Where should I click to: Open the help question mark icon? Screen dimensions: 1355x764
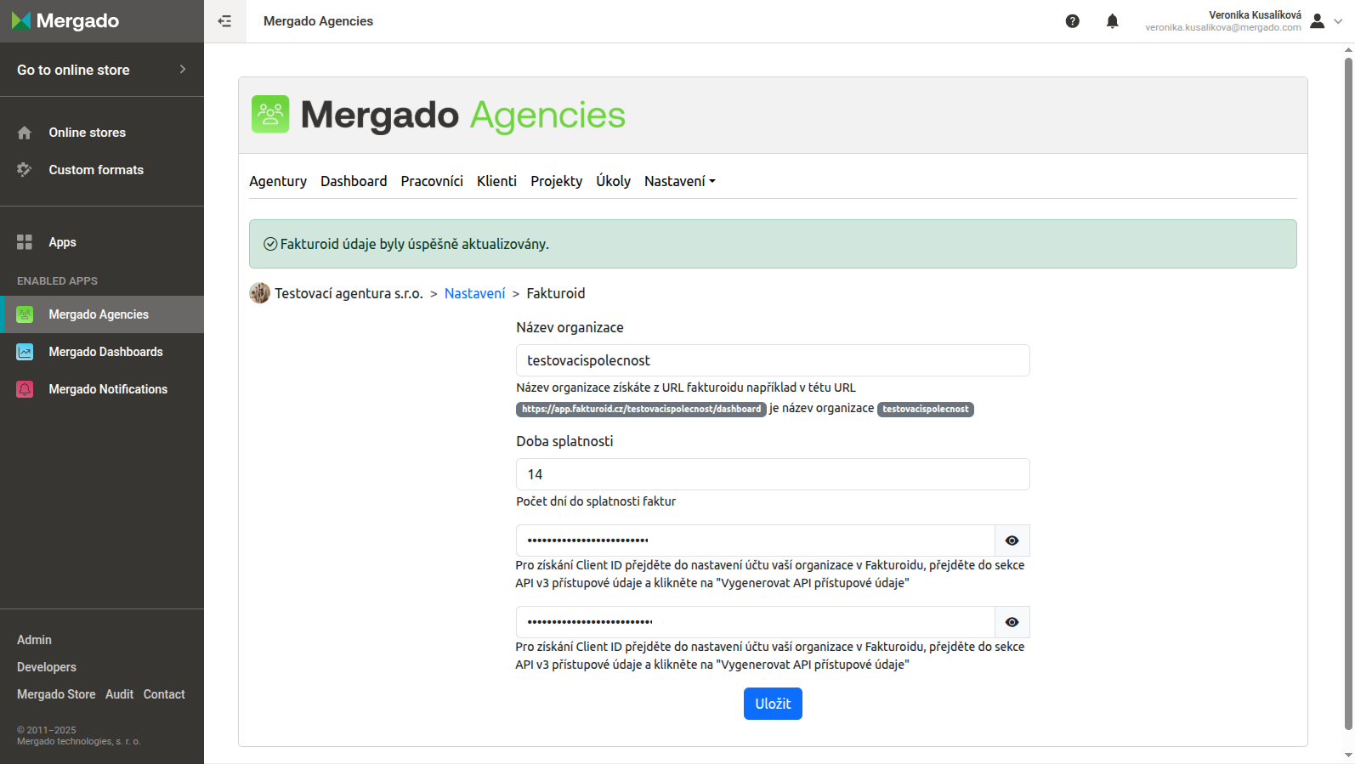click(x=1073, y=21)
